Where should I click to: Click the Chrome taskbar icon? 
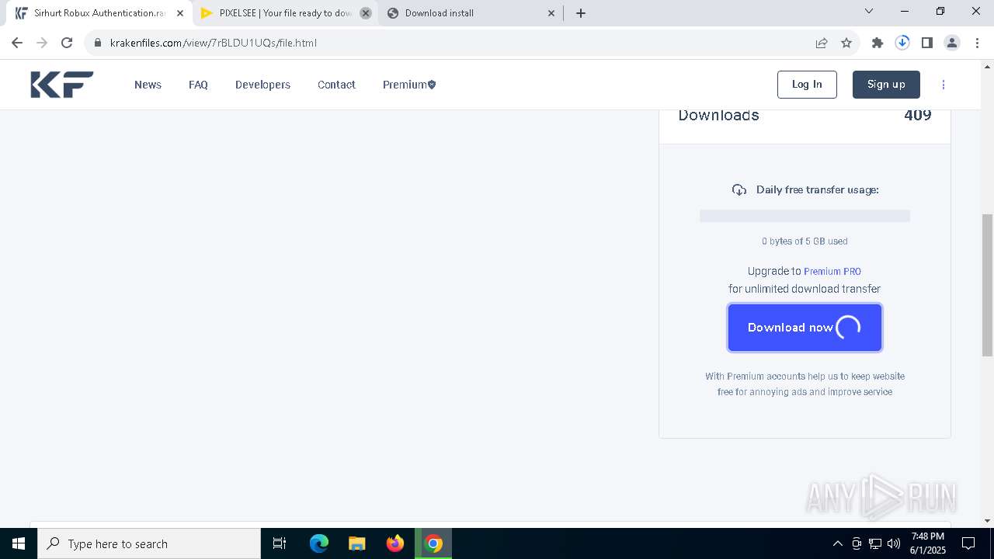(x=434, y=543)
